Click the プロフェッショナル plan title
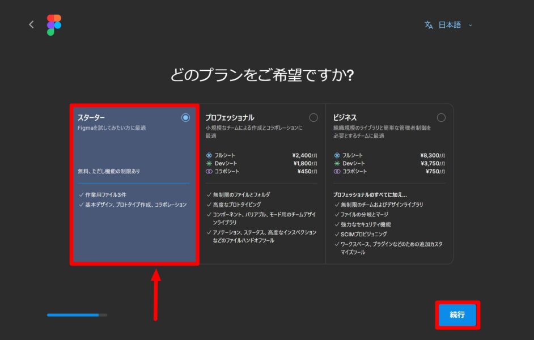534x340 pixels. pyautogui.click(x=230, y=118)
